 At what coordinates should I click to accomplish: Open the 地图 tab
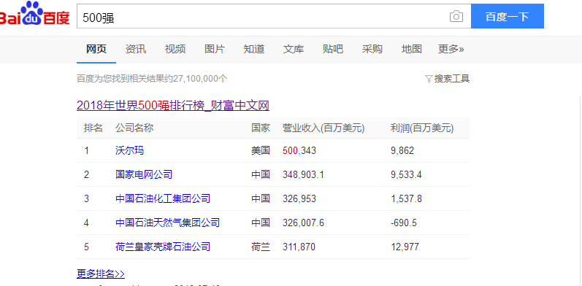point(412,49)
